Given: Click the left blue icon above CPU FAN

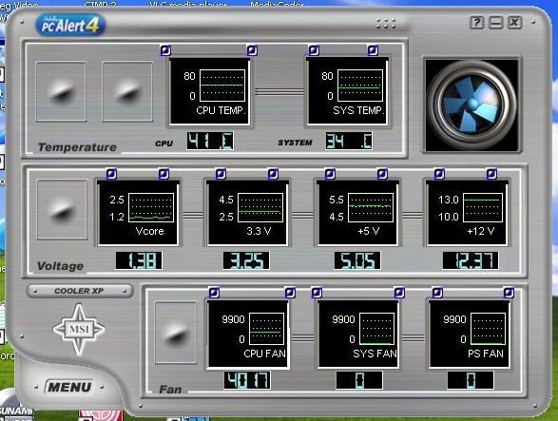Looking at the screenshot, I should [x=214, y=293].
